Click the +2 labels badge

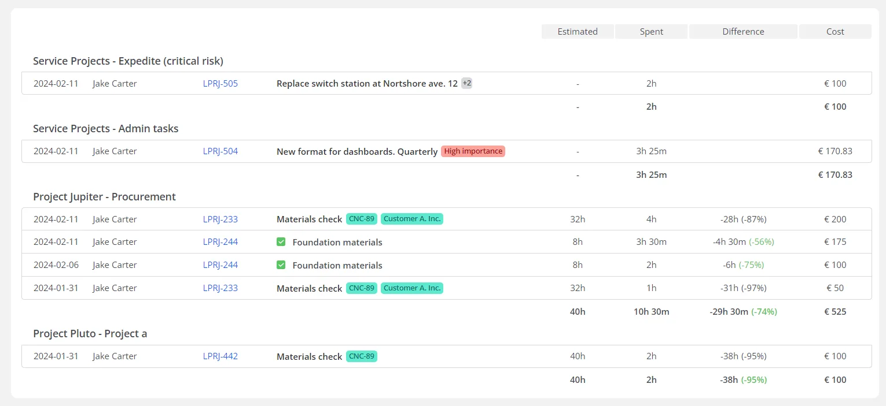coord(466,83)
